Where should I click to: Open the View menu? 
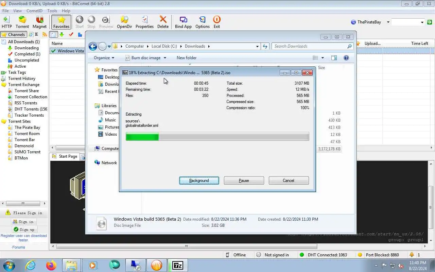click(17, 11)
